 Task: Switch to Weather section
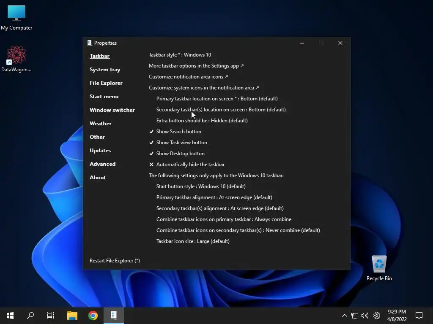pyautogui.click(x=101, y=124)
